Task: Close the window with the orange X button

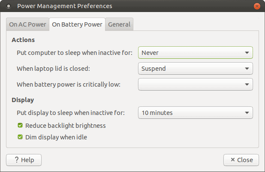Action: (x=257, y=6)
